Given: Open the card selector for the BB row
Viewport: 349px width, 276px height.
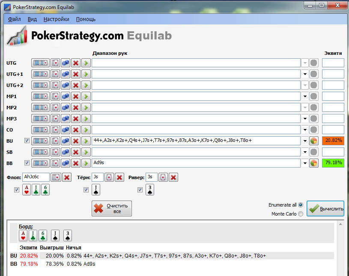Looking at the screenshot, I should click(x=55, y=163).
